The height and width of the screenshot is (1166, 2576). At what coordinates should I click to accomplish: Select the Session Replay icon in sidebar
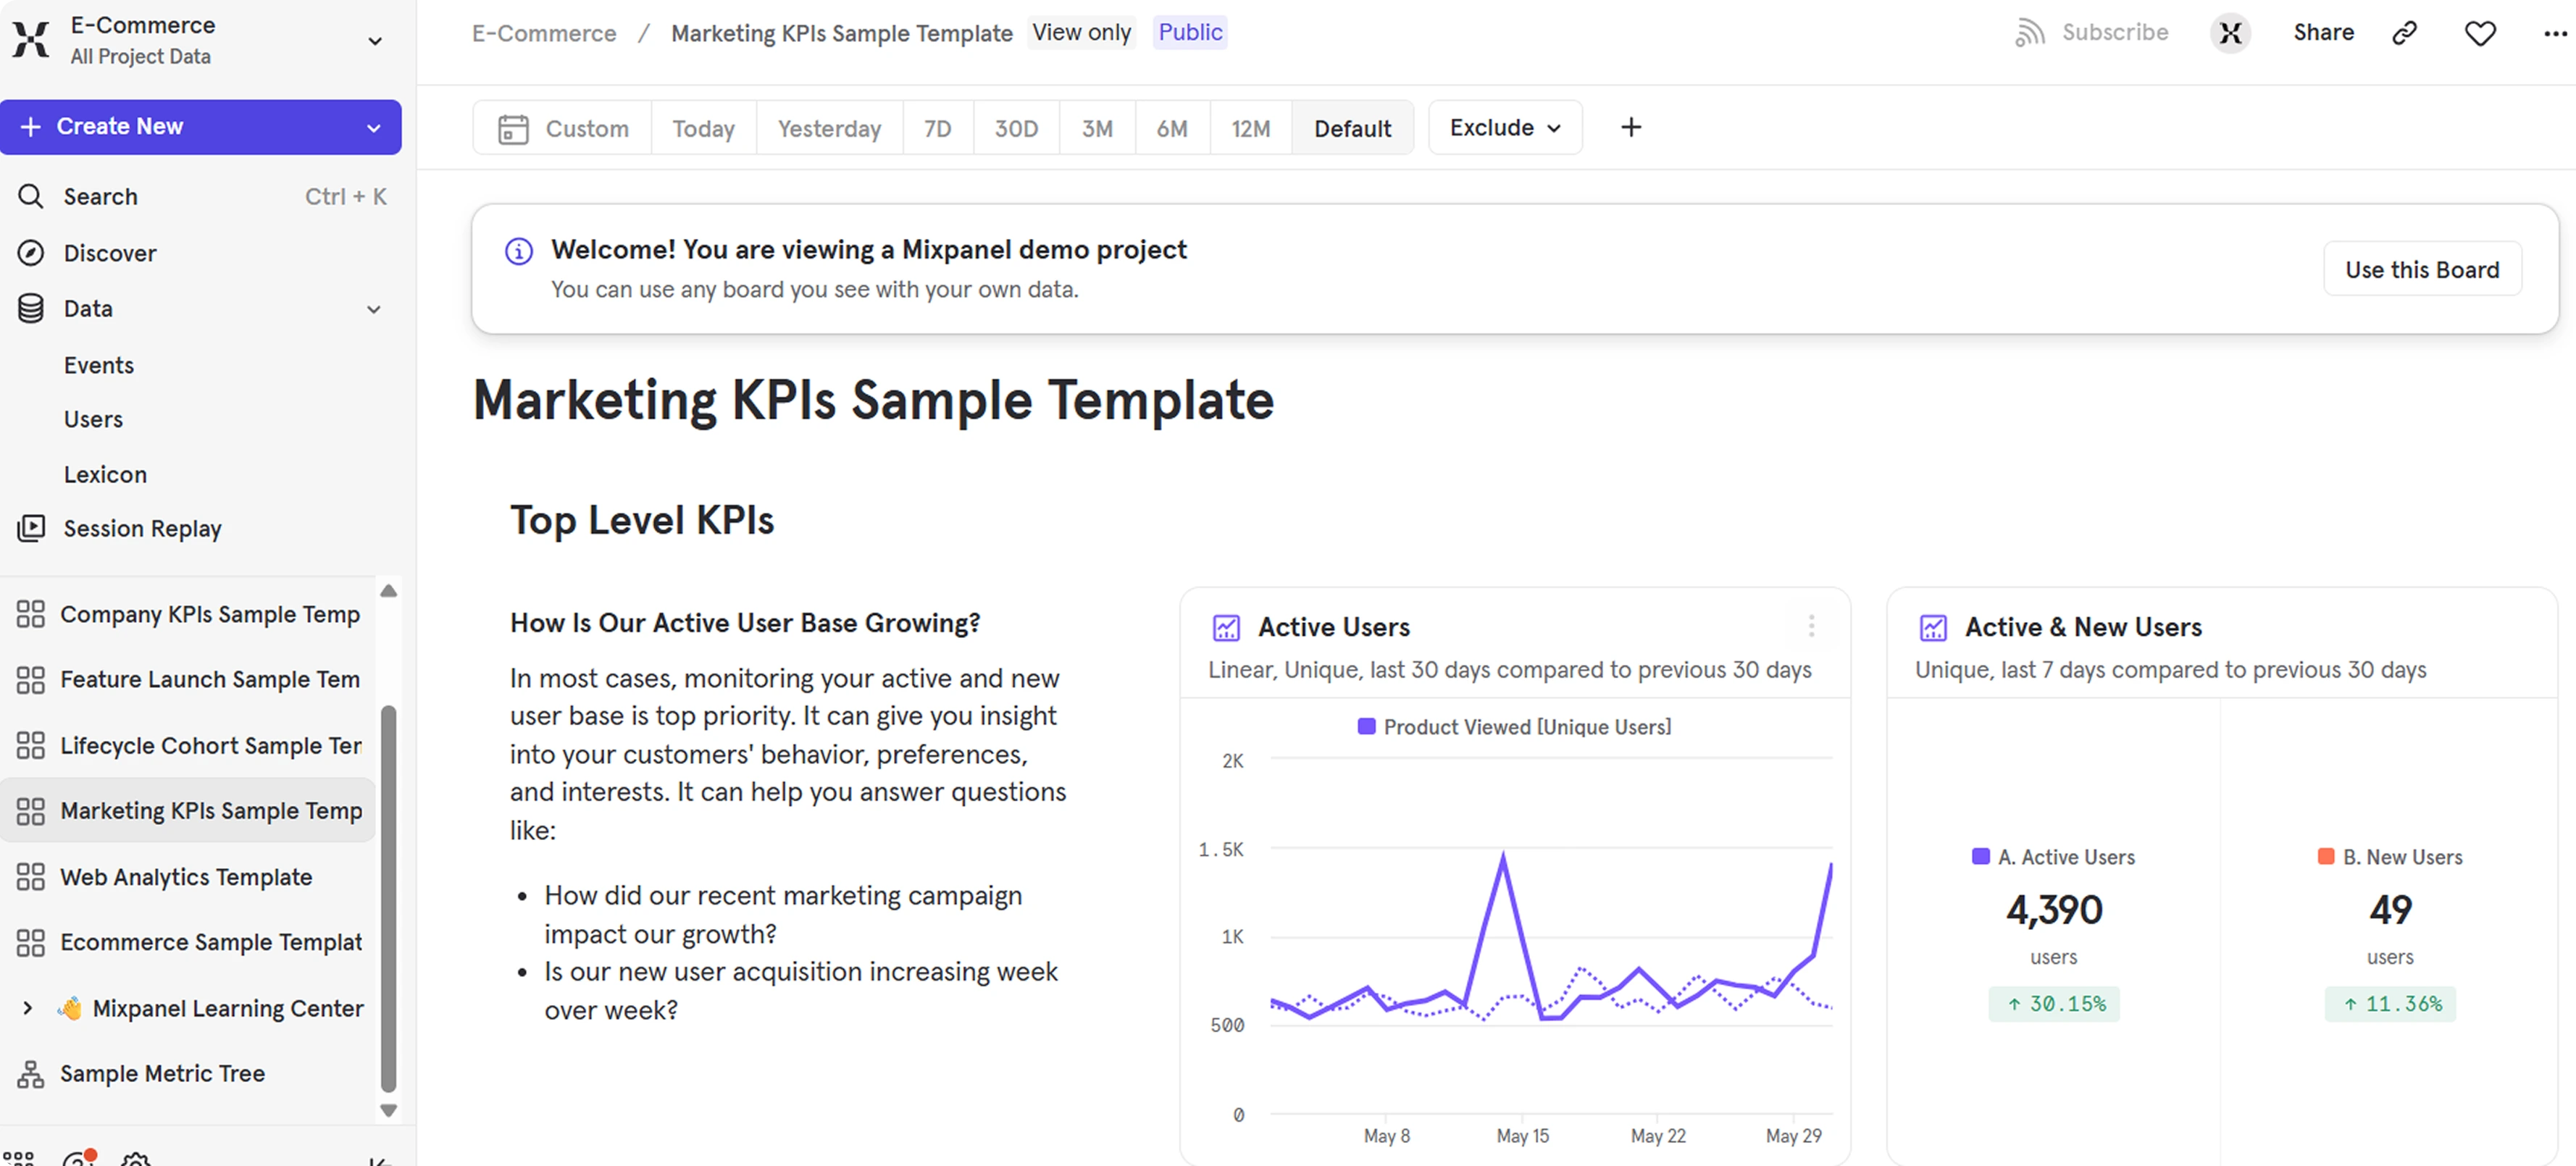(x=31, y=528)
